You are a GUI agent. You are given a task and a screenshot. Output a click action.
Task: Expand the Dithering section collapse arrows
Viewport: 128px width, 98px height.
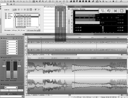(22, 84)
